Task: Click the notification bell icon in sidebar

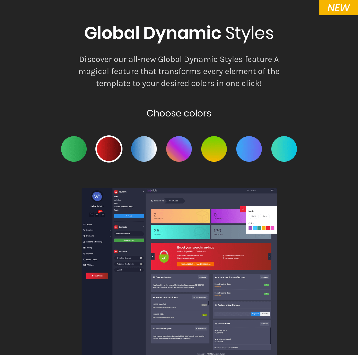Action: (97, 215)
